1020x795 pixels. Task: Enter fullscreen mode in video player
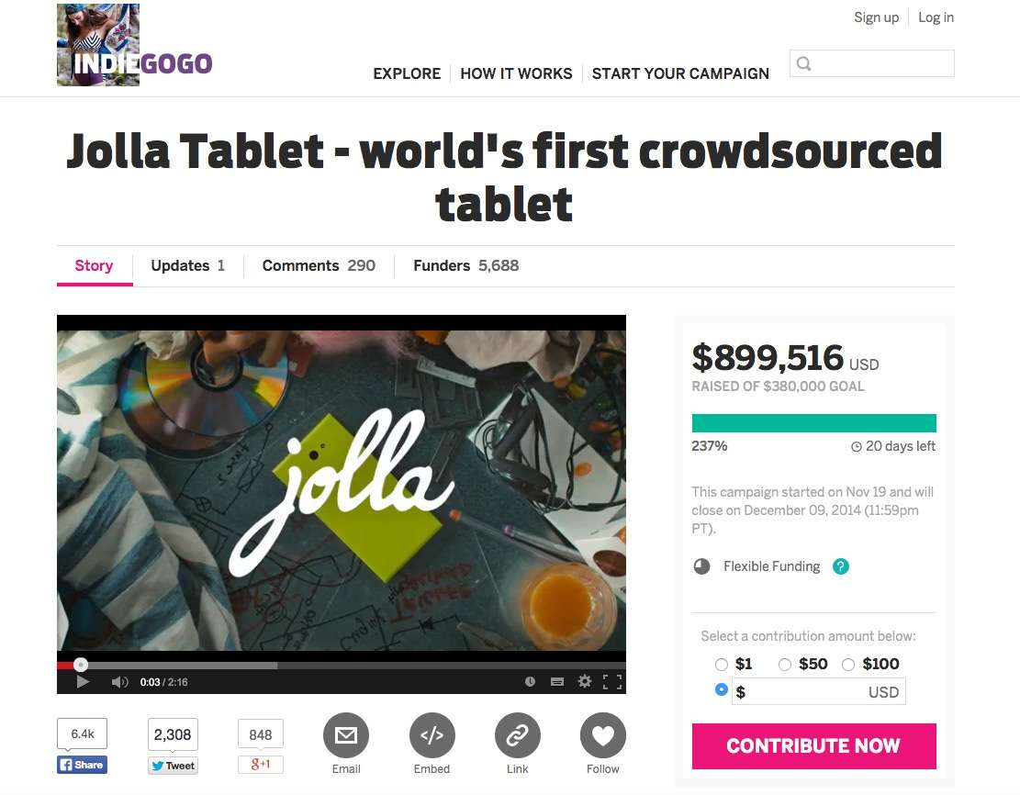(612, 682)
